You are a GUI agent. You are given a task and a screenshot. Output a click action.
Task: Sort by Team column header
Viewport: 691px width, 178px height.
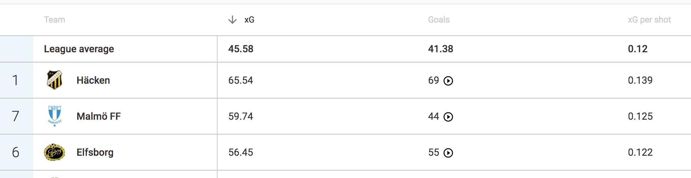tap(55, 20)
